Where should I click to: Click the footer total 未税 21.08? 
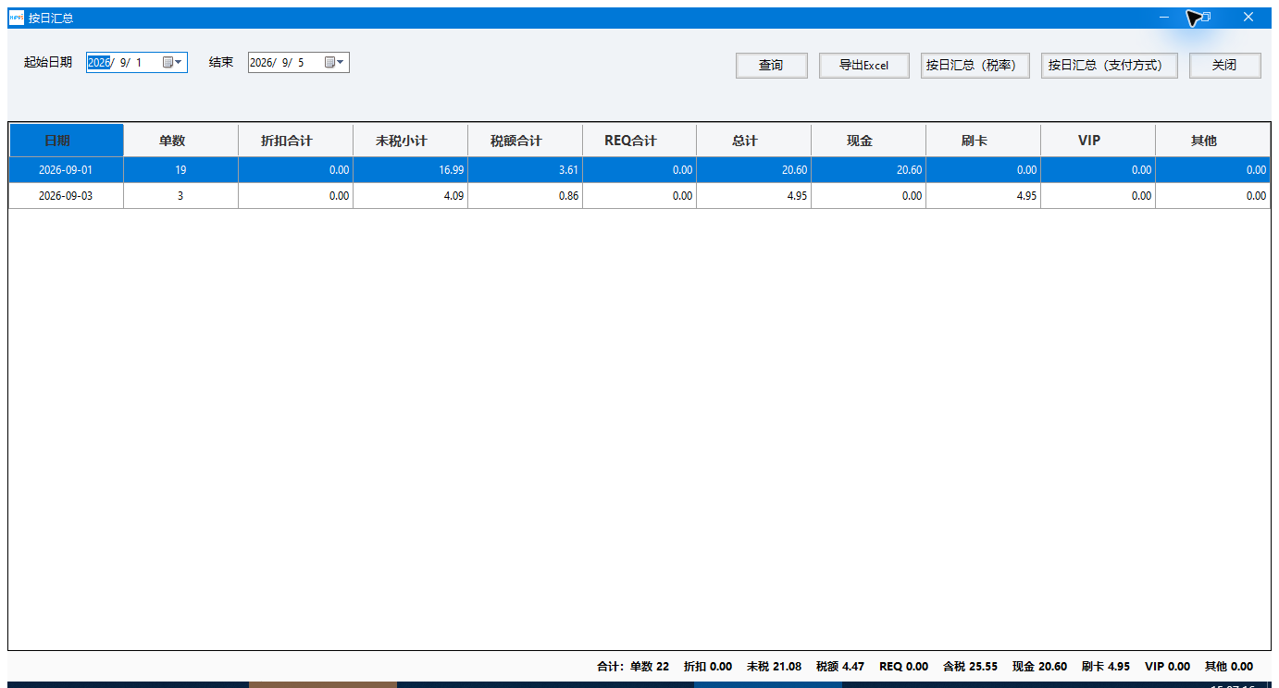(x=774, y=666)
